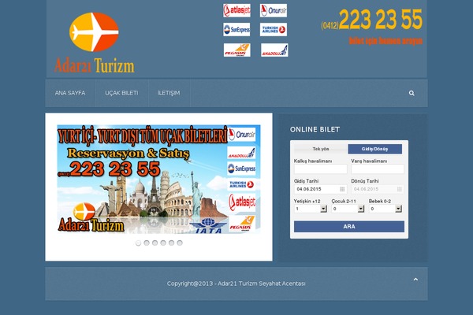Click the SunExpress logo in the header
This screenshot has height=315, width=473.
(236, 30)
